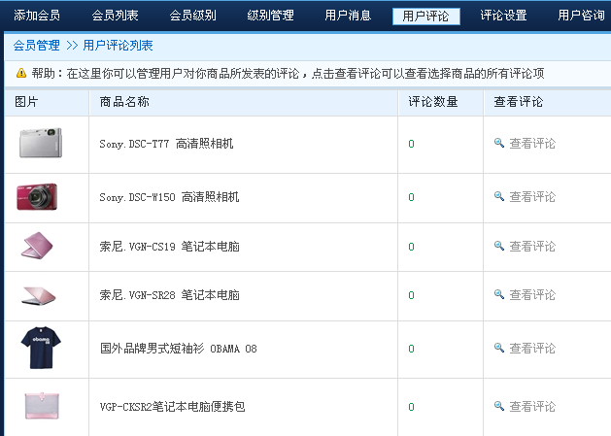Click the 用户评论列表 breadcrumb link
Image resolution: width=611 pixels, height=436 pixels.
(x=118, y=46)
